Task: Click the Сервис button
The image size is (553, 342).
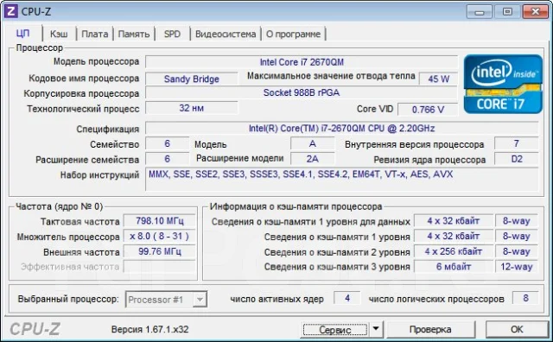Action: [x=334, y=330]
